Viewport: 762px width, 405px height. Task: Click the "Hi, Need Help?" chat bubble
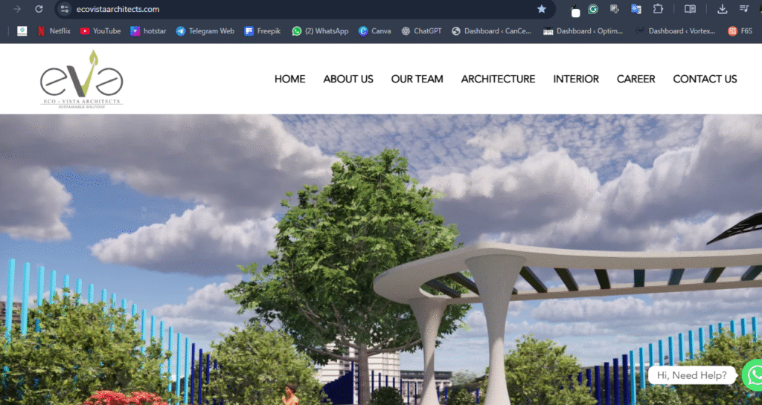691,375
